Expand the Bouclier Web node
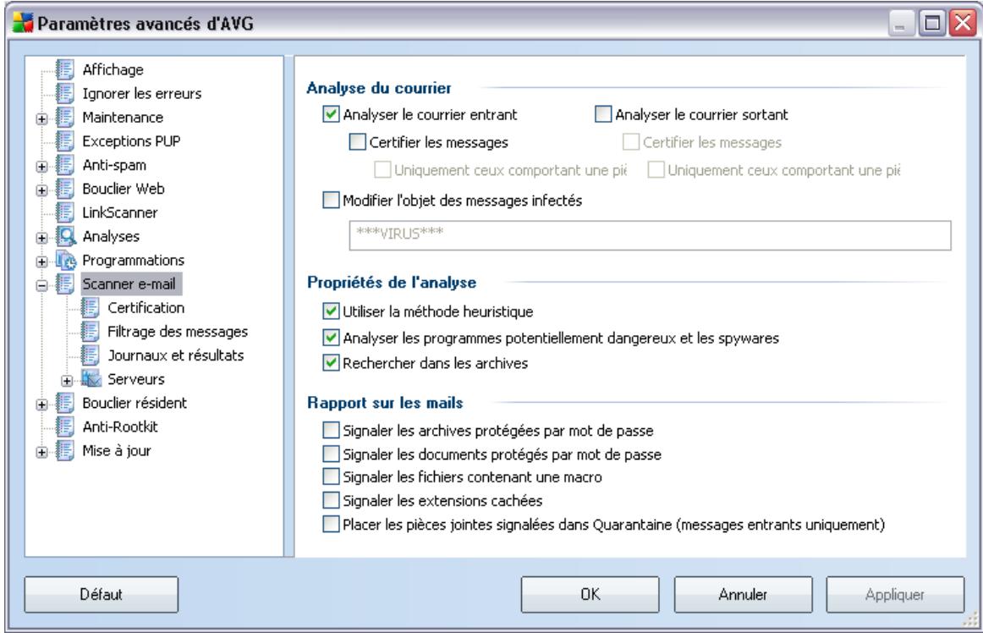 click(42, 190)
